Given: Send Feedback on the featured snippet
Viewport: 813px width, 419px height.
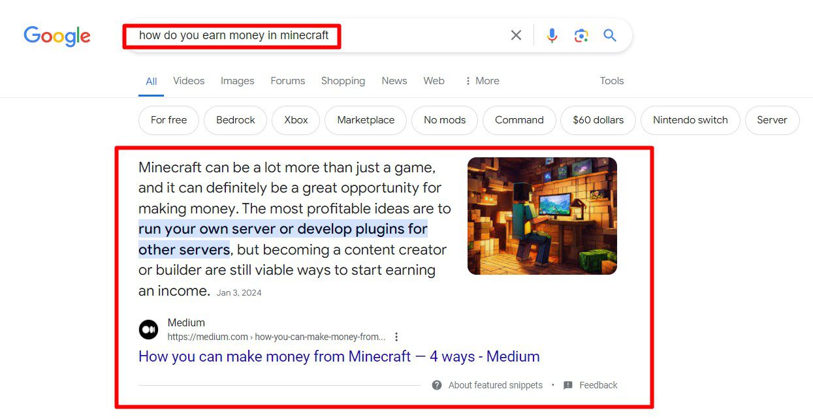Looking at the screenshot, I should coord(598,385).
